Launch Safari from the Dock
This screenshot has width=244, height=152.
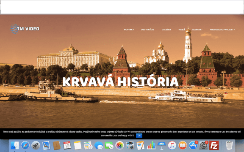25,146
